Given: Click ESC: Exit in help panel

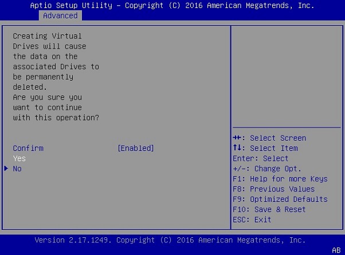Looking at the screenshot, I should pyautogui.click(x=252, y=220).
